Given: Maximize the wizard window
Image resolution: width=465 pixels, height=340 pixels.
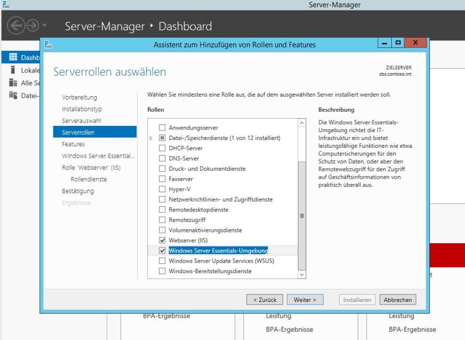Looking at the screenshot, I should (398, 43).
